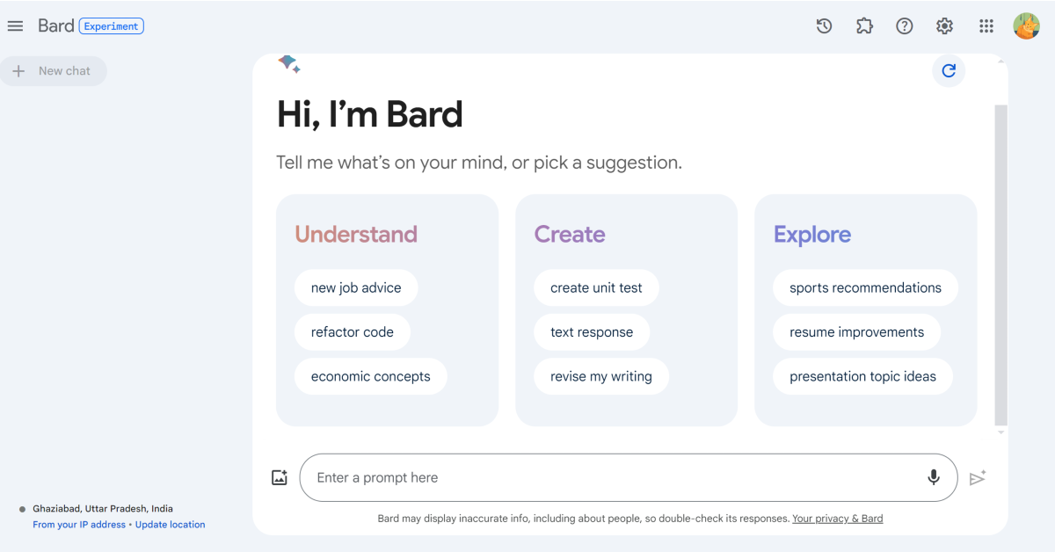This screenshot has height=552, width=1055.
Task: Open the extensions puzzle icon
Action: coord(864,26)
